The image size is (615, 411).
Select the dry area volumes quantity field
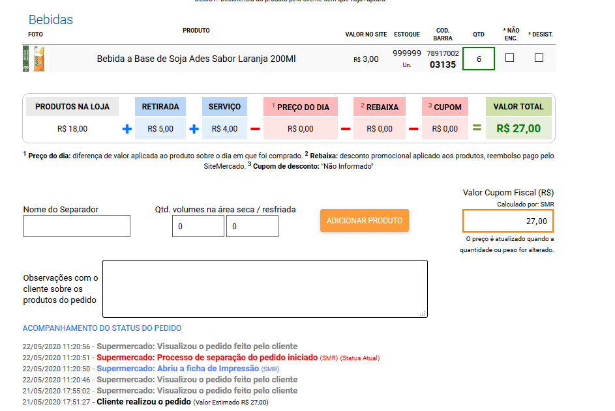tap(198, 226)
